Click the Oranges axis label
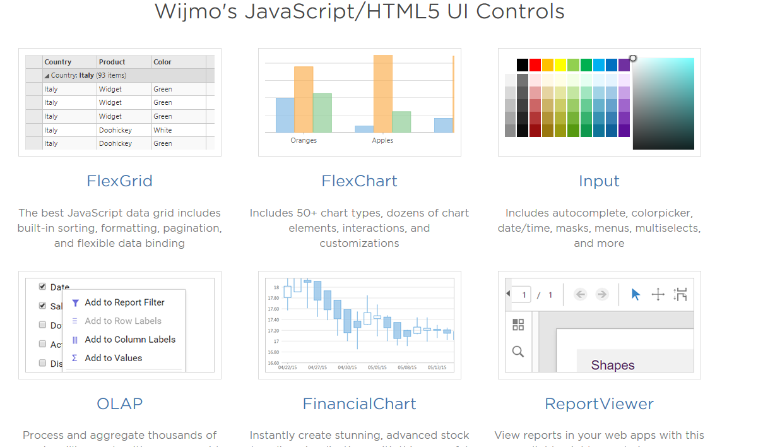Screen dimensions: 763x447 click(304, 140)
